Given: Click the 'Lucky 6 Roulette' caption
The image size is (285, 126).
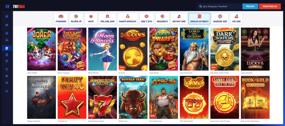Looking at the screenshot, I should (x=247, y=73).
